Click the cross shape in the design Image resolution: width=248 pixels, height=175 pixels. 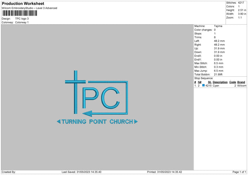click(76, 92)
